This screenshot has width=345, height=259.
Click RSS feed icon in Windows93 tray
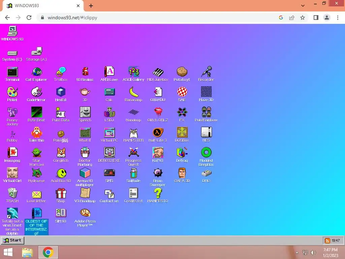(x=327, y=240)
